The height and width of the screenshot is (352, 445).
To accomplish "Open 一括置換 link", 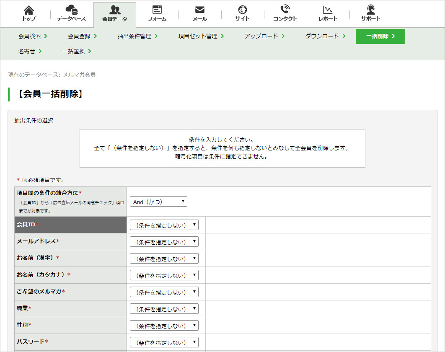I will (77, 52).
